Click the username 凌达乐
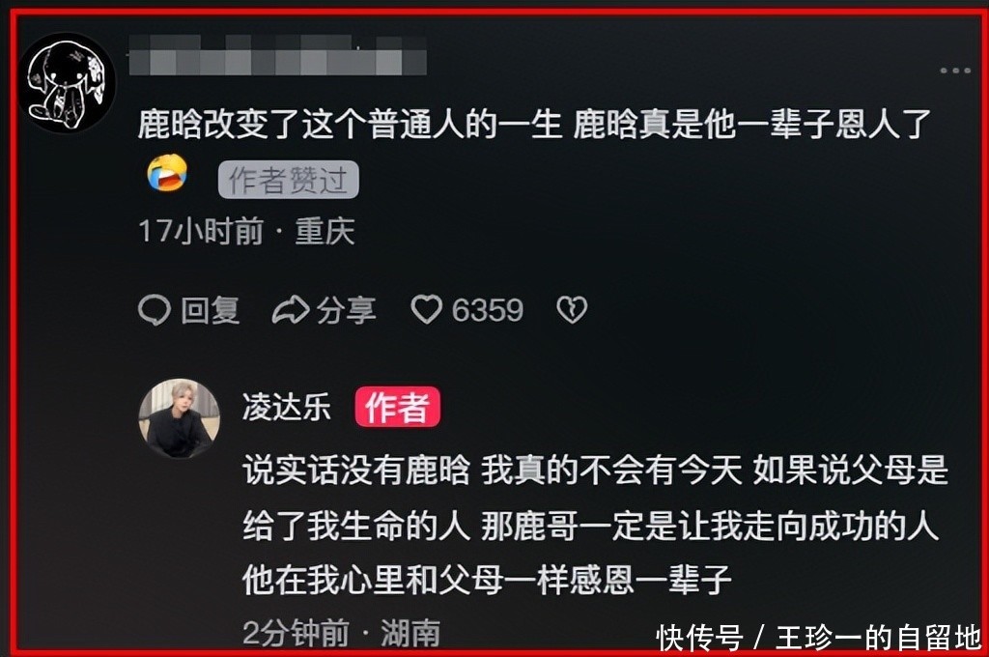The height and width of the screenshot is (657, 989). (x=287, y=407)
